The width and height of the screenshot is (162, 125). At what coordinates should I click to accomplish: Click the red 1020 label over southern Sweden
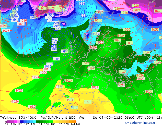[x=100, y=42]
